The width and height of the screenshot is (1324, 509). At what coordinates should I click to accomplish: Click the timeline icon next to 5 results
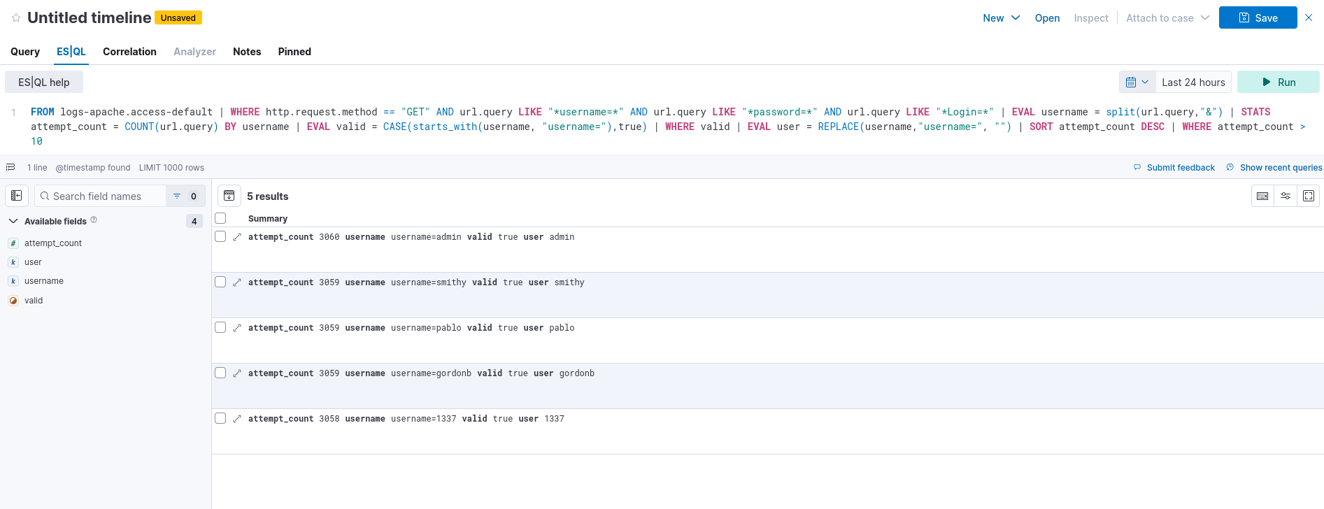(229, 196)
